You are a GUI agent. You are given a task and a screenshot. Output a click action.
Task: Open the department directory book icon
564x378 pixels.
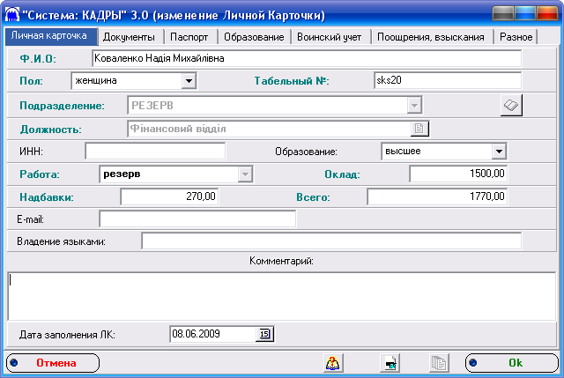511,105
